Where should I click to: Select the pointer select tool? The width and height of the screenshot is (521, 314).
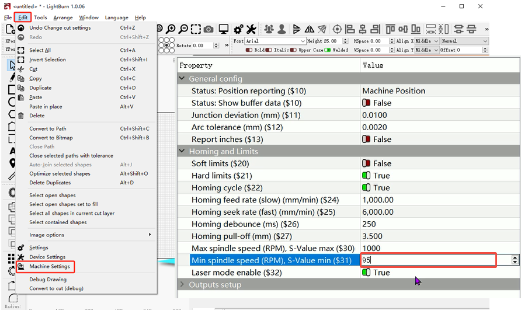(x=12, y=65)
